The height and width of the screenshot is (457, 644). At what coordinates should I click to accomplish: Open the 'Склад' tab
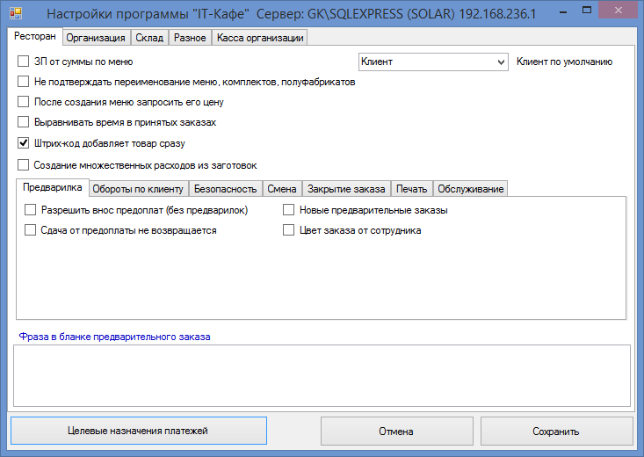148,39
